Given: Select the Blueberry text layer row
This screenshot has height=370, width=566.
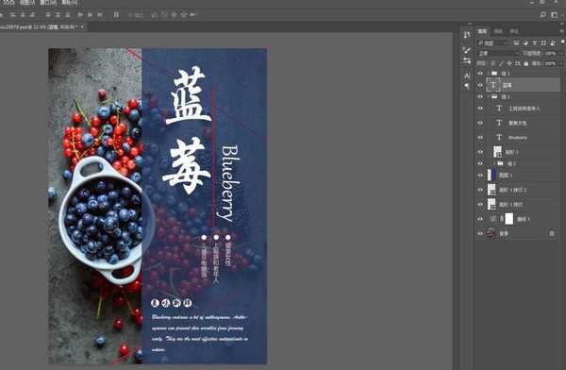Looking at the screenshot, I should (x=517, y=138).
